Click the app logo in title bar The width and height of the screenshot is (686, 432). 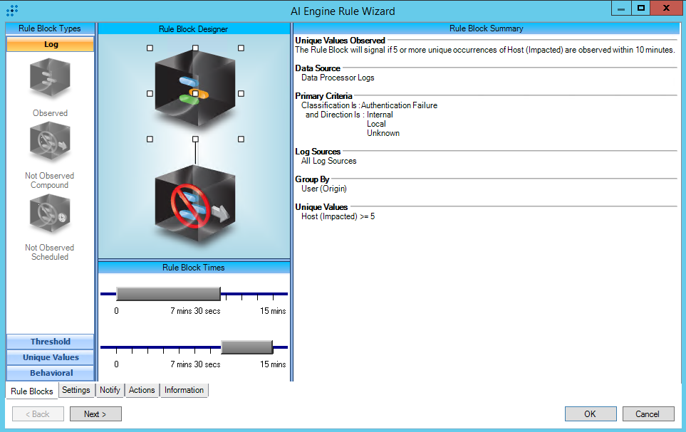pos(12,11)
